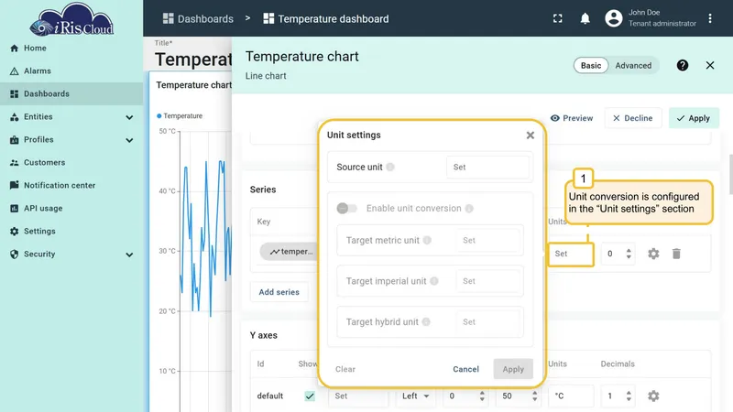Viewport: 733px width, 412px height.
Task: Close the Temperature chart editor panel
Action: click(710, 65)
